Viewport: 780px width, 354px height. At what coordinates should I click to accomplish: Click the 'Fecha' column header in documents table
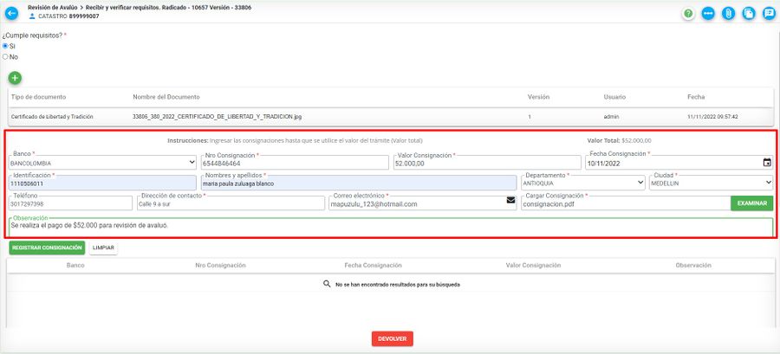(x=695, y=97)
